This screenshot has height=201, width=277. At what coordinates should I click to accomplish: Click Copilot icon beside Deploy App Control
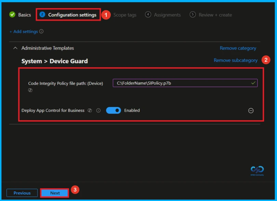(90, 110)
